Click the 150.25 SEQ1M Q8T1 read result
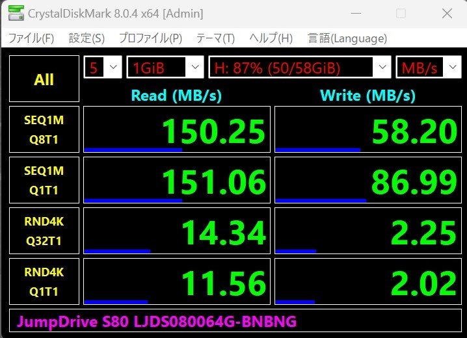Image resolution: width=467 pixels, height=338 pixels. pyautogui.click(x=177, y=129)
